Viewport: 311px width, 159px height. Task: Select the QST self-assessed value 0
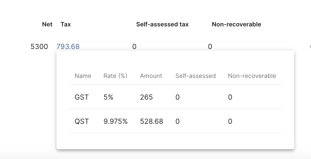click(x=178, y=121)
